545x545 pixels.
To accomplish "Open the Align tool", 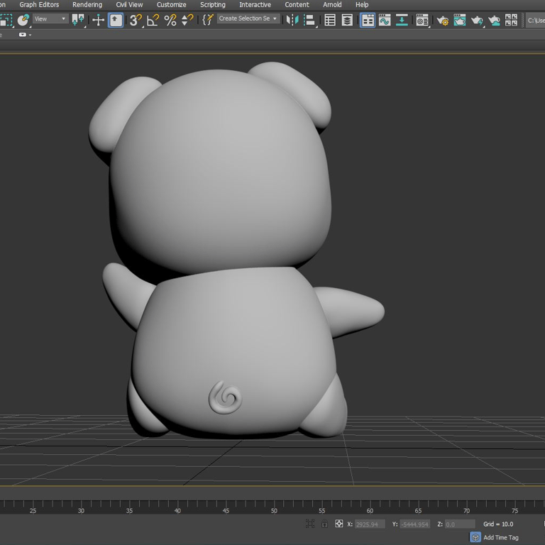I will coord(309,20).
